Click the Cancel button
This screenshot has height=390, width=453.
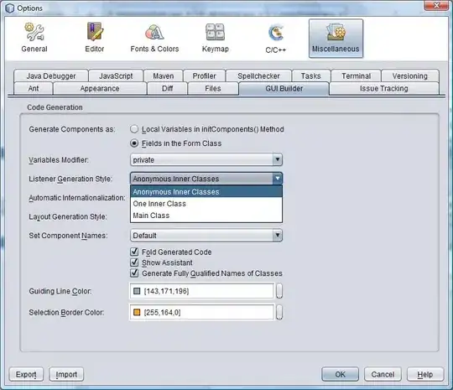click(x=383, y=374)
